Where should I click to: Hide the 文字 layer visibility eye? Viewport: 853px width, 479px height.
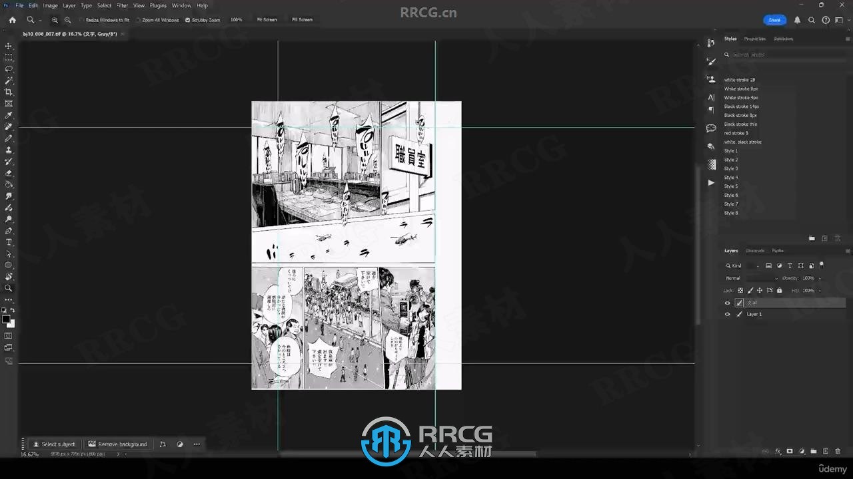pyautogui.click(x=727, y=303)
